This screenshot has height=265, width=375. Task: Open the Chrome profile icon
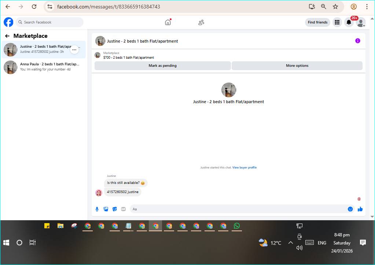[354, 7]
